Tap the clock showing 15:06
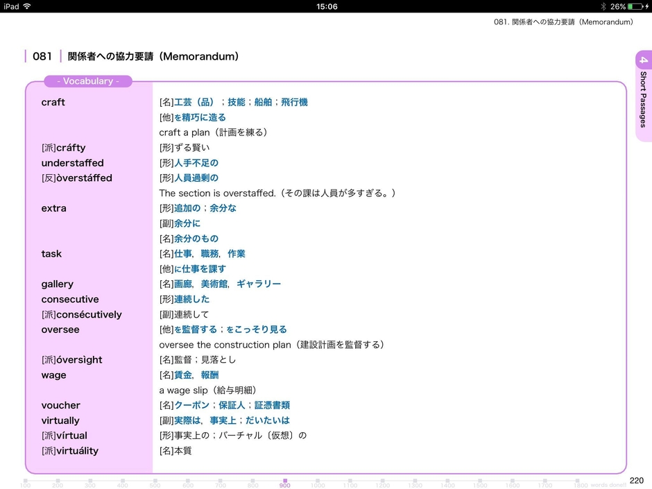This screenshot has height=489, width=652. [326, 6]
